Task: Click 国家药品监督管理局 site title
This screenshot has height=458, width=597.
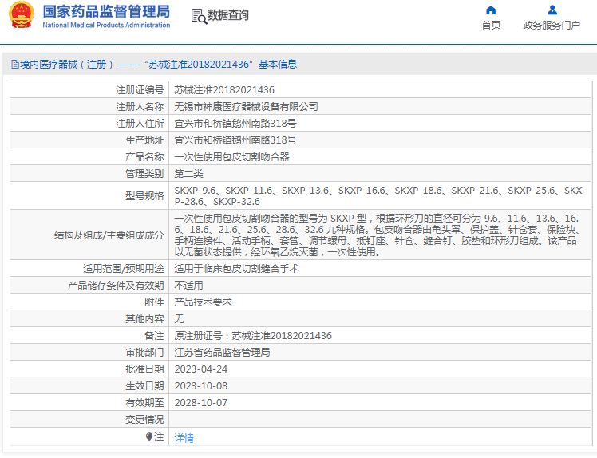Action: [106, 11]
